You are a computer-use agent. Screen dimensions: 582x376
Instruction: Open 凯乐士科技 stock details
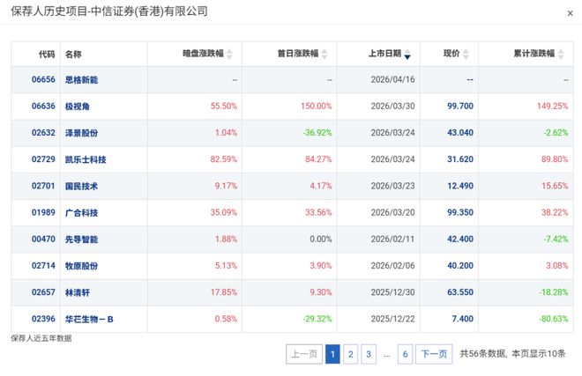click(x=87, y=159)
